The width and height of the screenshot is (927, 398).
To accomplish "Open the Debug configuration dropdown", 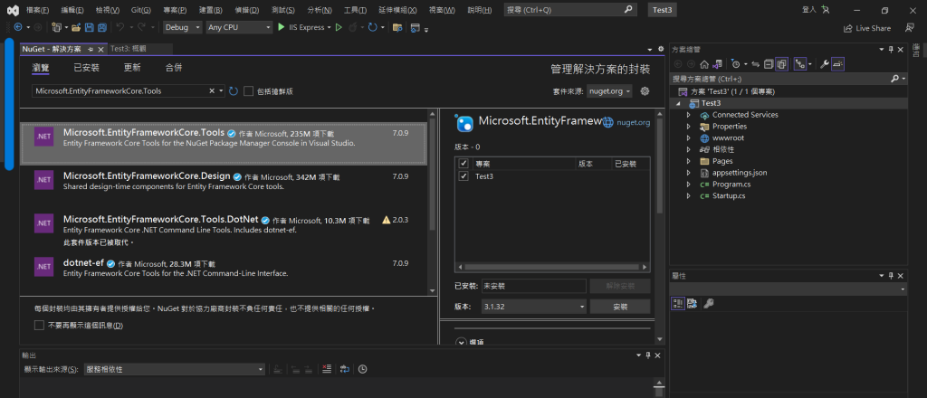I will pyautogui.click(x=182, y=27).
